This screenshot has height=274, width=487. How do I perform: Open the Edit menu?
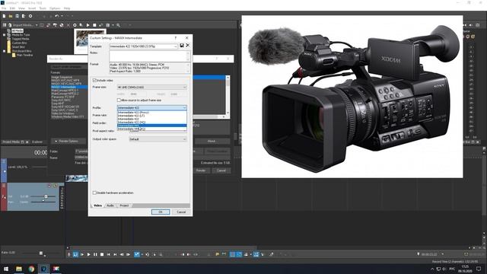tap(12, 8)
